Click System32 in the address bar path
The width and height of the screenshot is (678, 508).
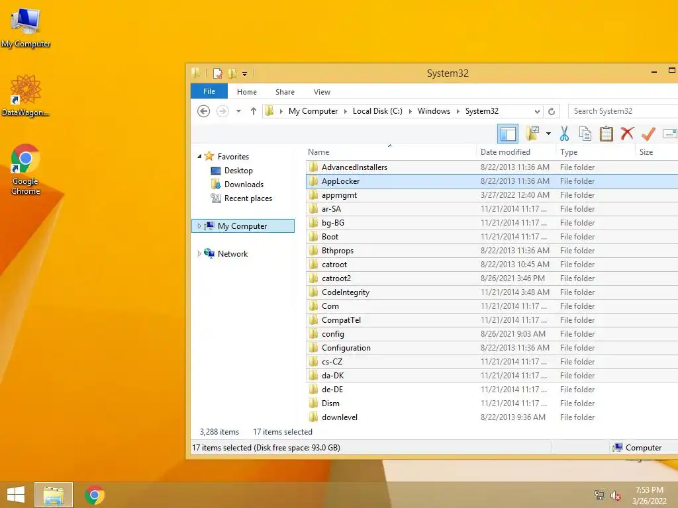(x=482, y=111)
